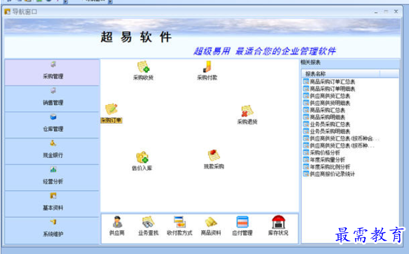Open the 供应商报价记录统计 report
Screen dimensions: 409x254
tap(329, 174)
